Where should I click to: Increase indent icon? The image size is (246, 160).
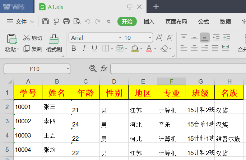(x=227, y=37)
